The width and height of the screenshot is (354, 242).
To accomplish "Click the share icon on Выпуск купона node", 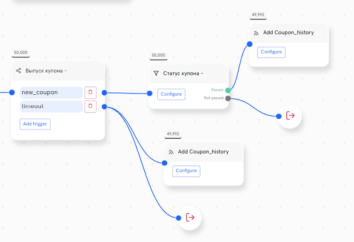I will [x=19, y=71].
